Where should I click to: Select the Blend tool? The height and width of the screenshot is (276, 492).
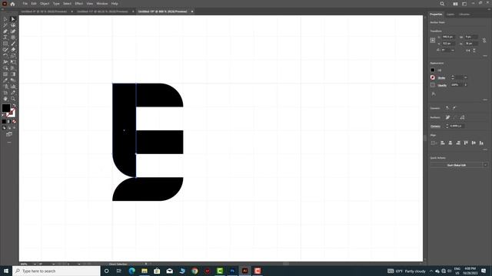[13, 80]
